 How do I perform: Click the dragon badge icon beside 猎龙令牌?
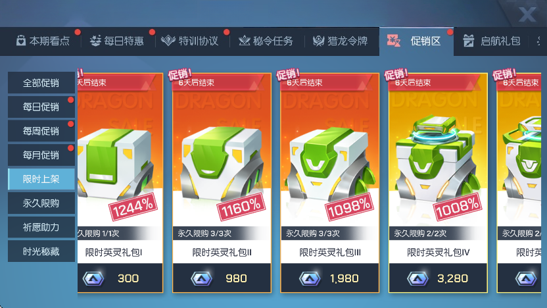click(x=318, y=41)
